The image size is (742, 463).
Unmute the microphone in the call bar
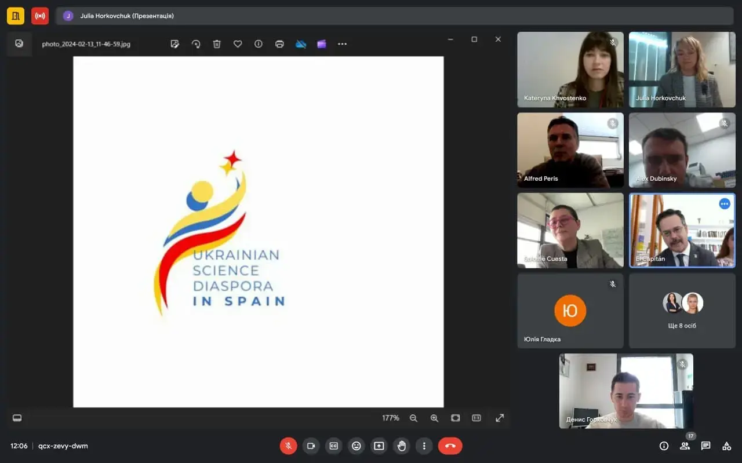tap(289, 446)
